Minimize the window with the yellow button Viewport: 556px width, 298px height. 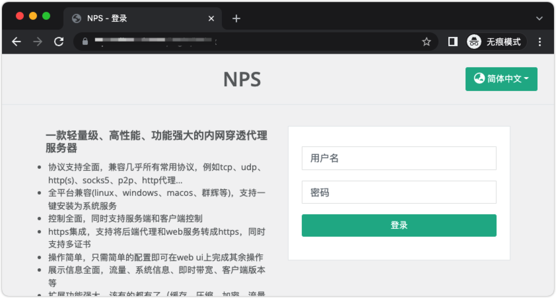pyautogui.click(x=33, y=16)
